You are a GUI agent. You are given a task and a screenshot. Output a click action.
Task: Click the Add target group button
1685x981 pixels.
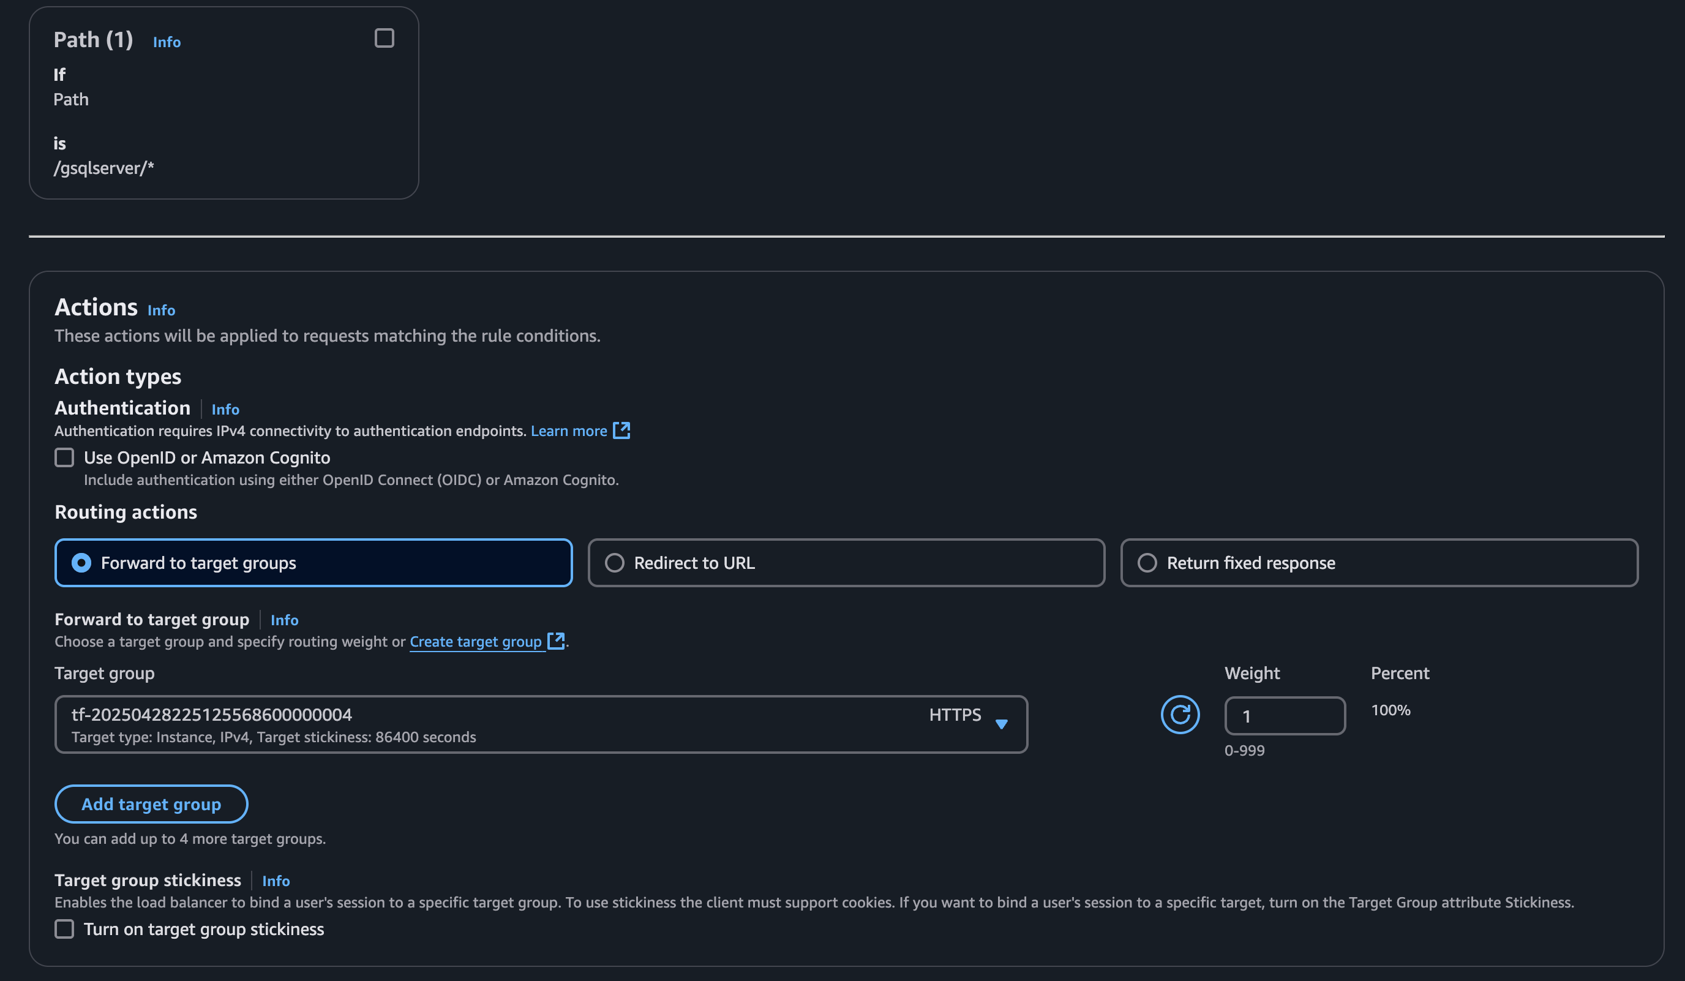tap(151, 804)
